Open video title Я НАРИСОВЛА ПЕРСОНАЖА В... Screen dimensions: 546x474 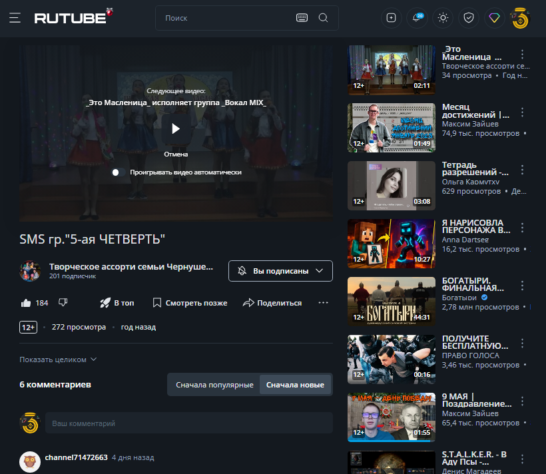click(475, 226)
